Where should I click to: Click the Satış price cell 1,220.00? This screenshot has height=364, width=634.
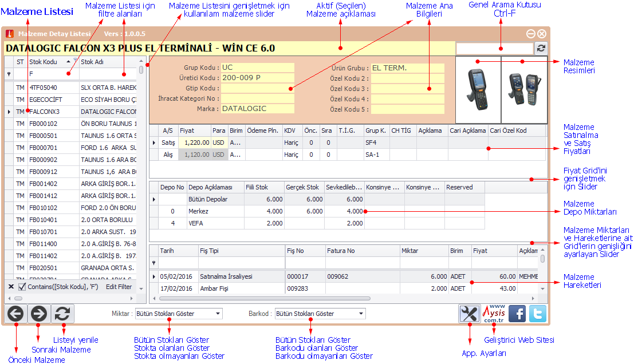click(x=195, y=143)
